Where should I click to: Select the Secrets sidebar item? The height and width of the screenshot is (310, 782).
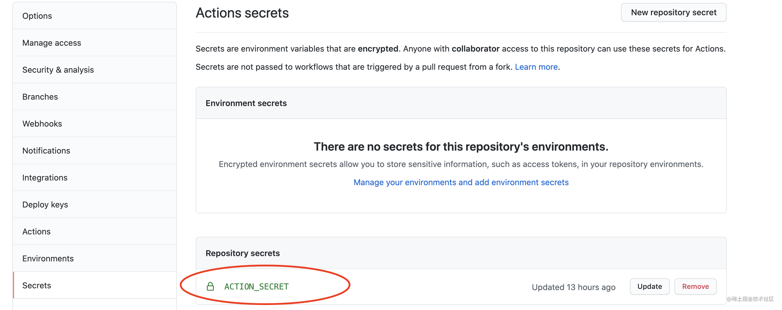[95, 285]
